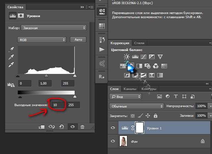Viewport: 212px width, 154px height.
Task: Open the Непрозрачность opacity arrow
Action: click(210, 106)
